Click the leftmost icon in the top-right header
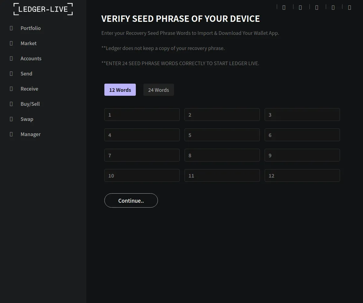The height and width of the screenshot is (303, 363). [x=284, y=8]
